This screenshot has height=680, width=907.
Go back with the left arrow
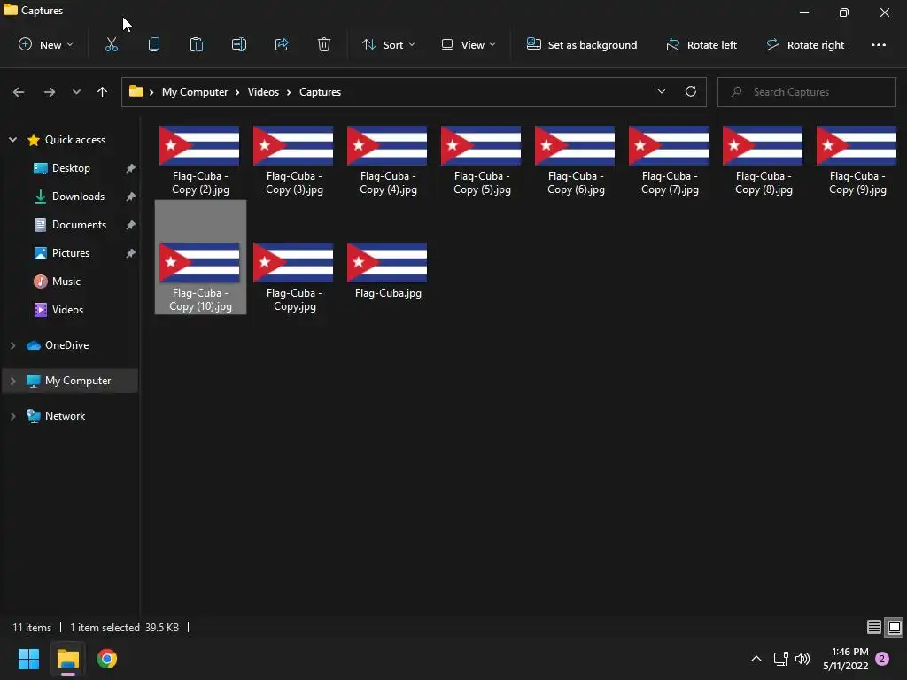tap(19, 92)
